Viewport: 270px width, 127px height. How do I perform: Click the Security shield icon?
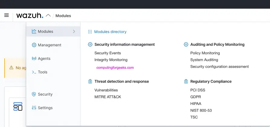pyautogui.click(x=34, y=94)
